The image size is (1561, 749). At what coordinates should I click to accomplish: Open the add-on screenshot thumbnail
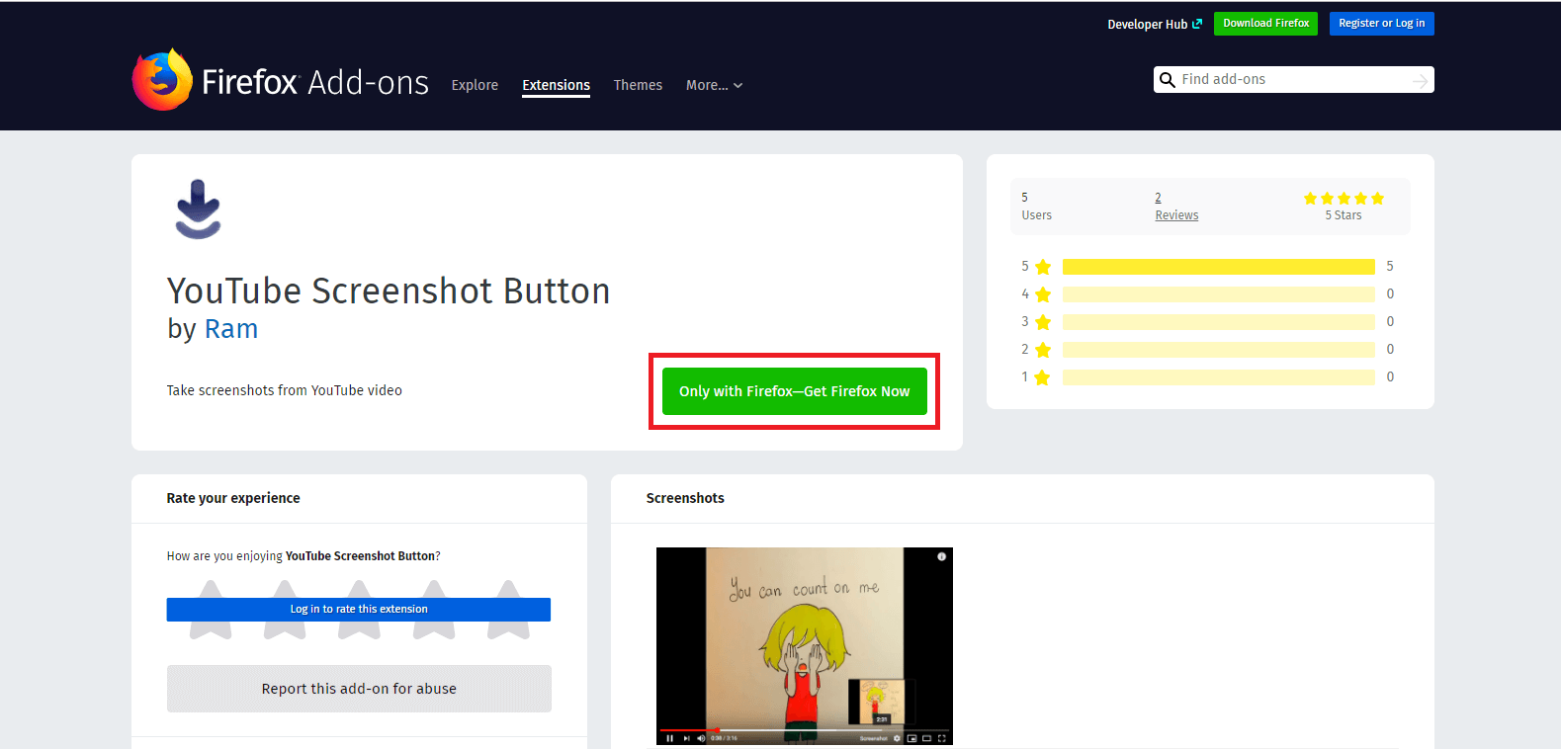point(805,646)
